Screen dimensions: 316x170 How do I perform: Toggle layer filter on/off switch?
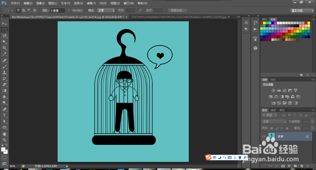click(x=313, y=115)
